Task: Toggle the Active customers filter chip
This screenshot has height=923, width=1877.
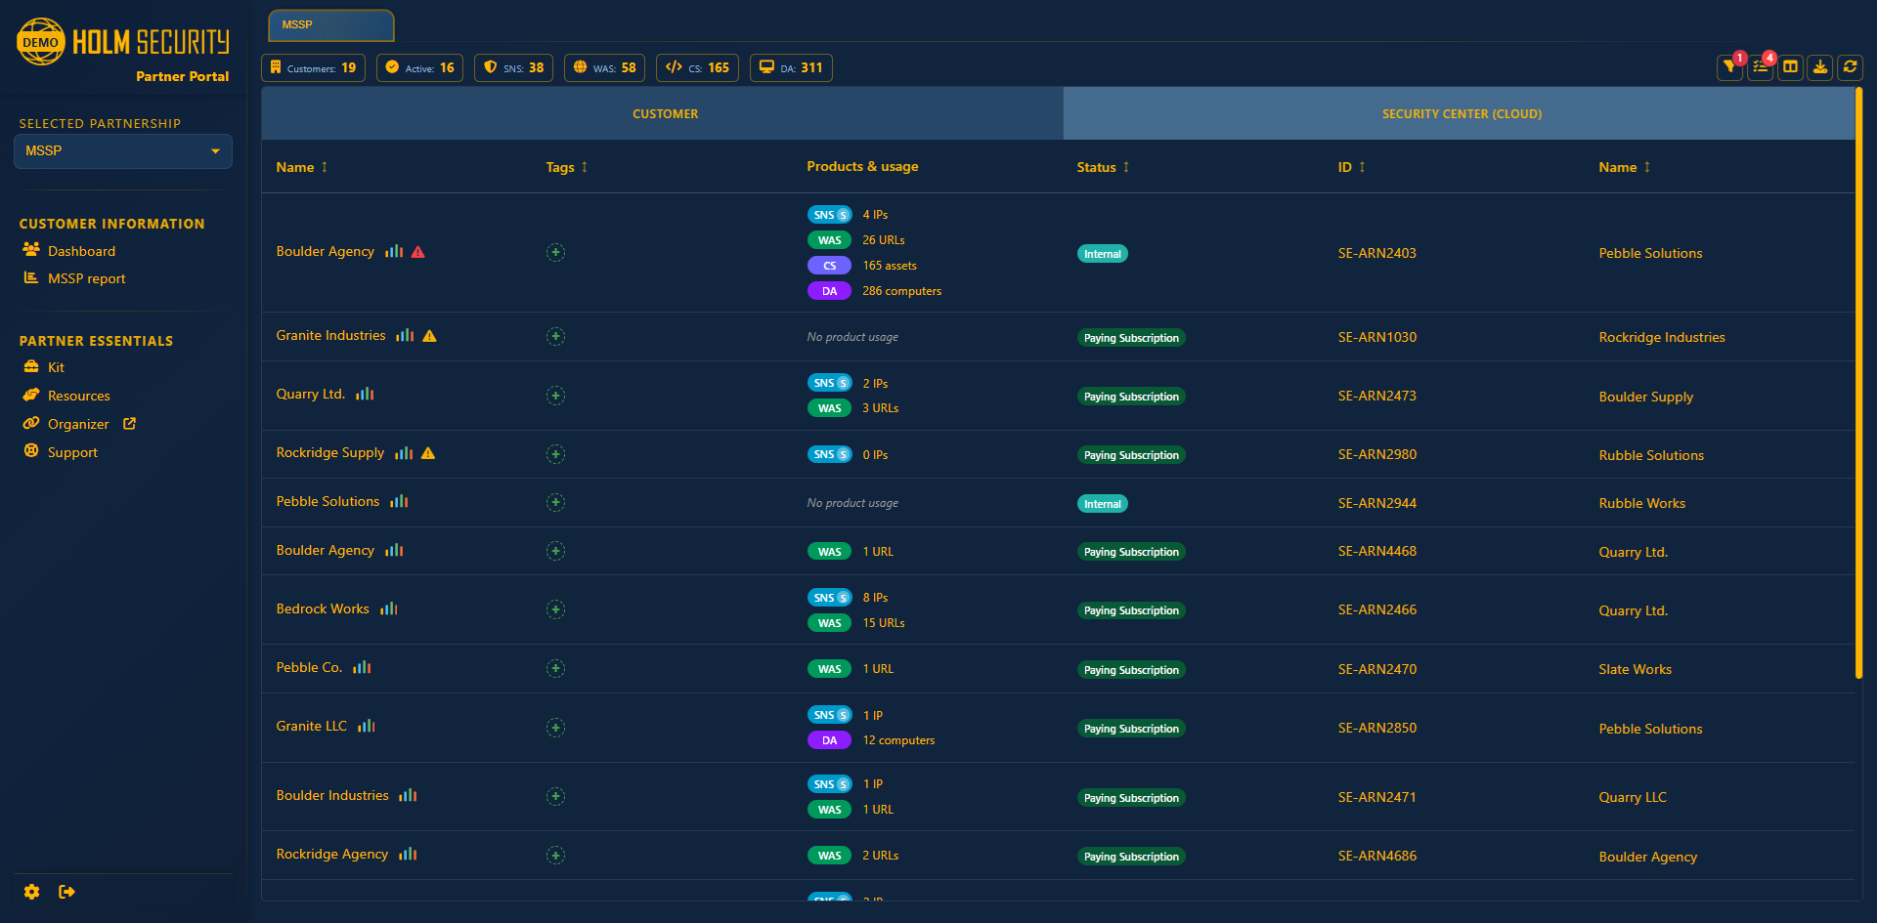Action: (x=418, y=67)
